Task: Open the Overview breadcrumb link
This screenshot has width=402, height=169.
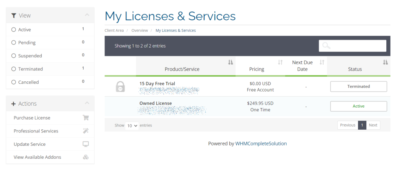Action: pos(139,30)
